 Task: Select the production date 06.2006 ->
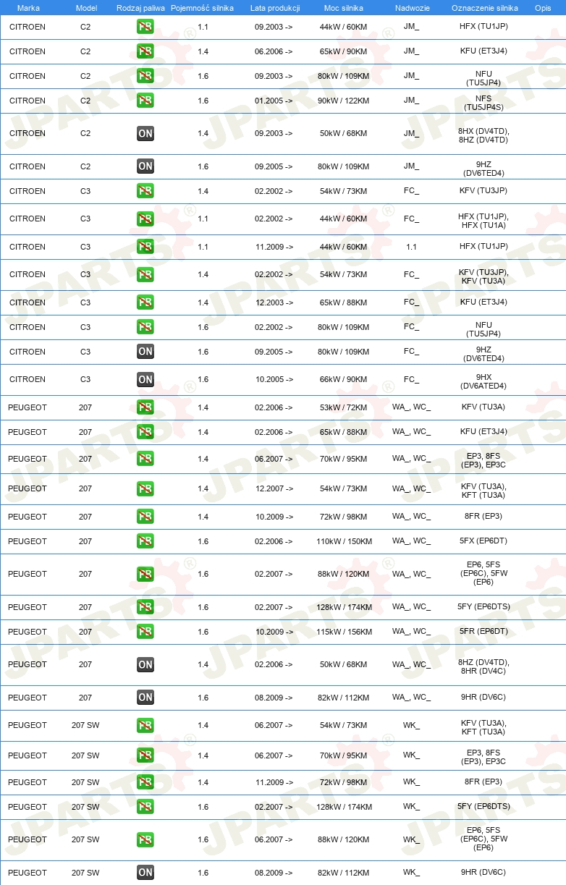[274, 51]
